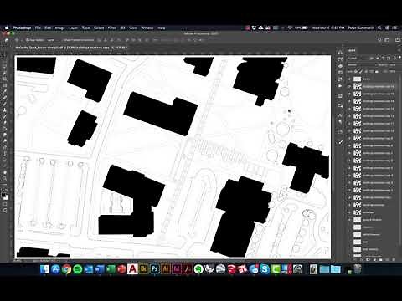Toggle the Auto-Select checkbox
This screenshot has width=402, height=301.
(x=28, y=40)
